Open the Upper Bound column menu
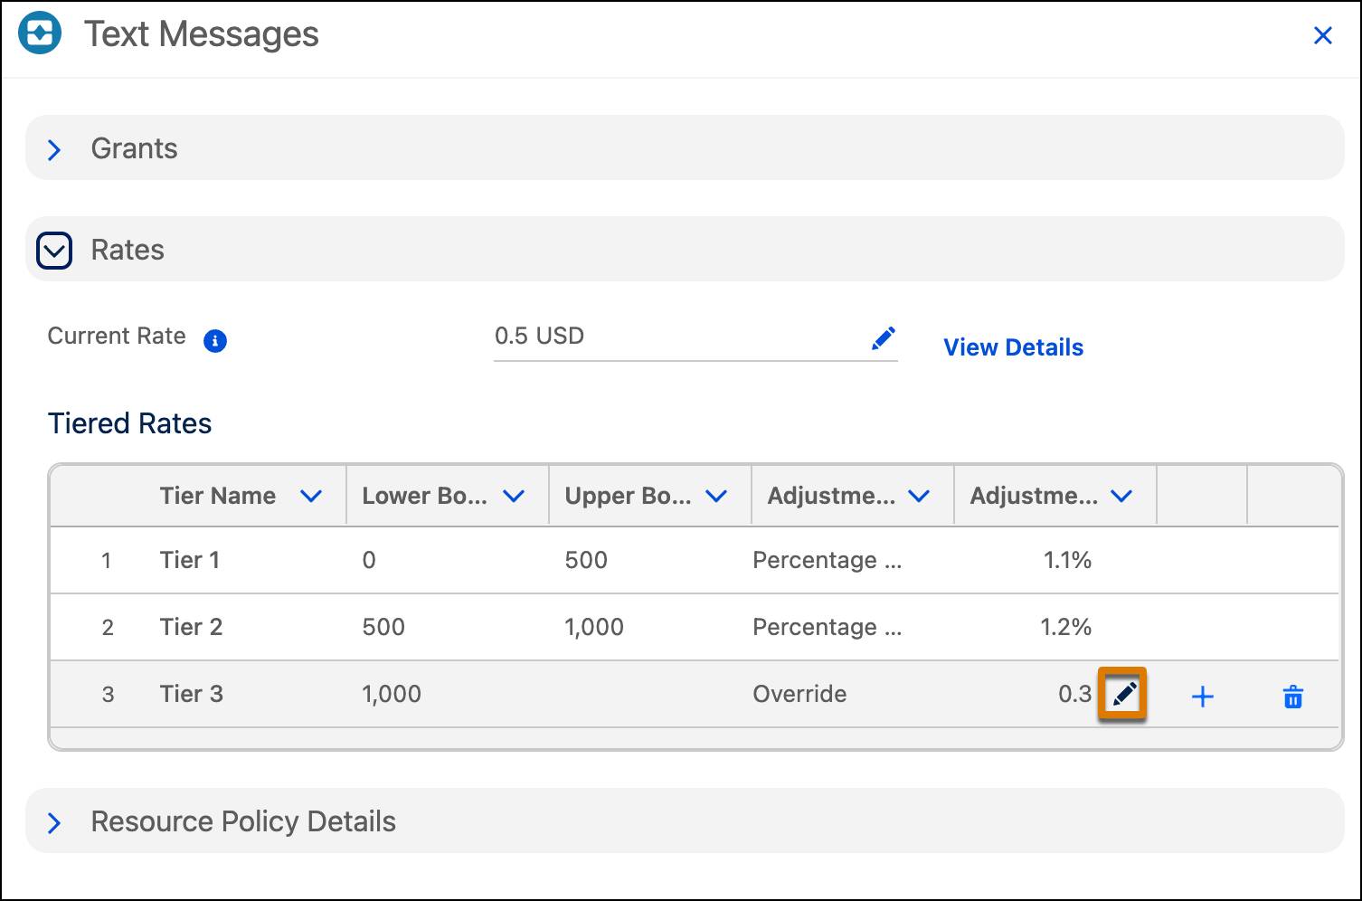 [x=716, y=496]
